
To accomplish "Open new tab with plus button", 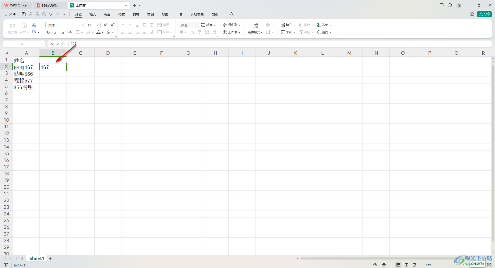I will click(135, 5).
